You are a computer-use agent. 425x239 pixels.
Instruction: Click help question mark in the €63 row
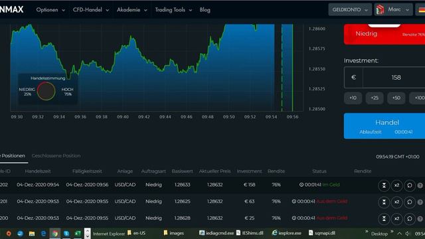[x=420, y=202]
